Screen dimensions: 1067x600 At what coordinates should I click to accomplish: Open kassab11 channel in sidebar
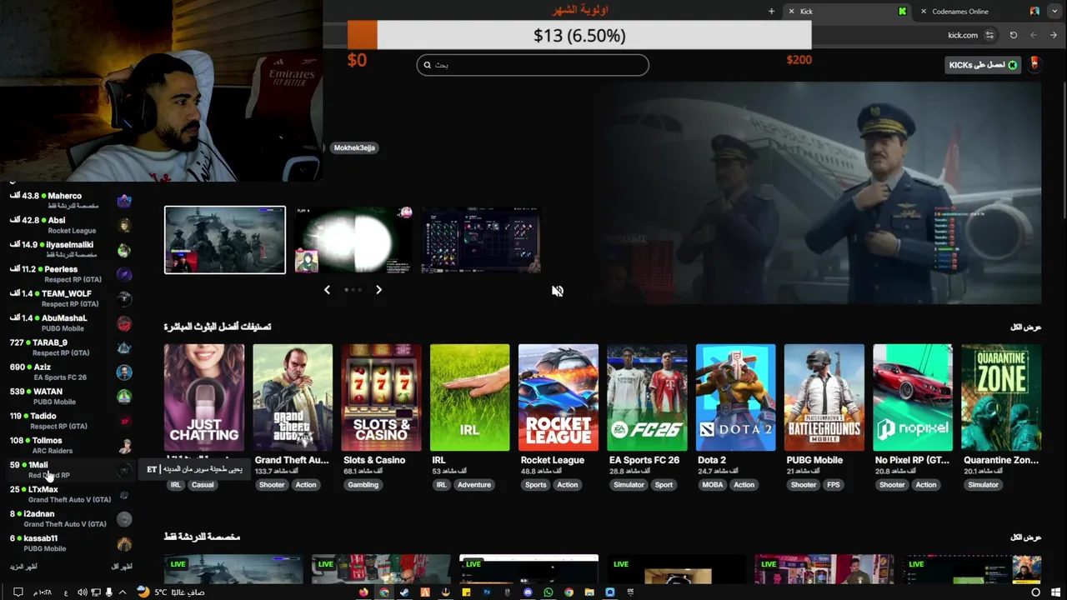71,542
